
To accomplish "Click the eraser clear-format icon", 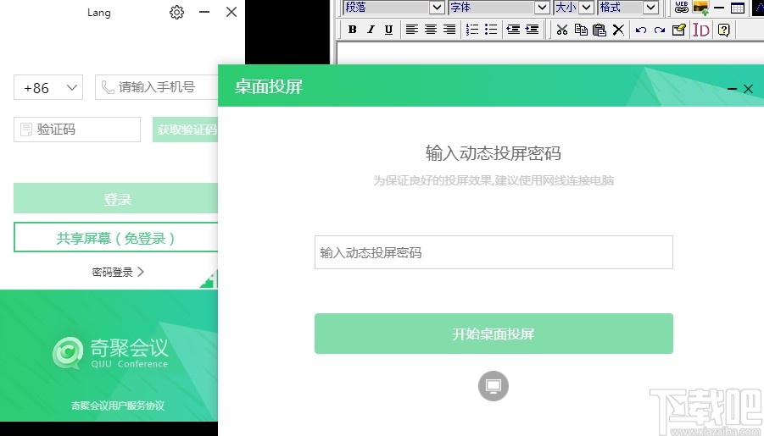I will tap(678, 30).
